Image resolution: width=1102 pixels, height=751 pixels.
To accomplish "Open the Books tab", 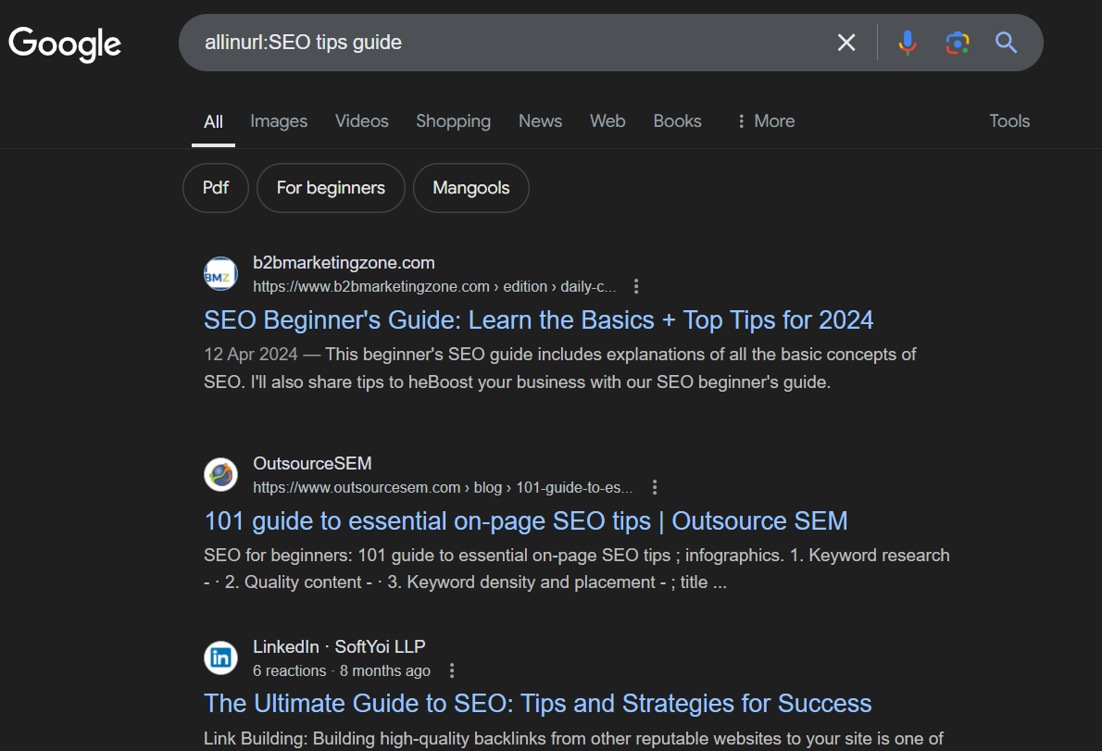I will point(677,120).
